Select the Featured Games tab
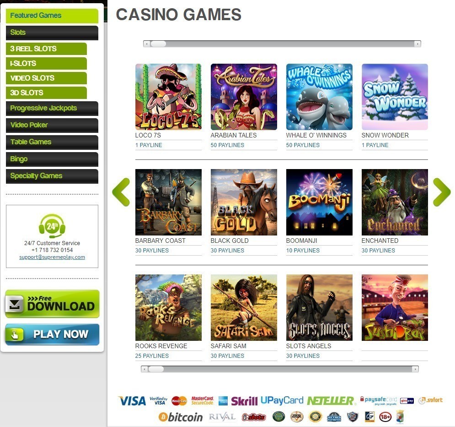The height and width of the screenshot is (427, 455). (x=52, y=16)
